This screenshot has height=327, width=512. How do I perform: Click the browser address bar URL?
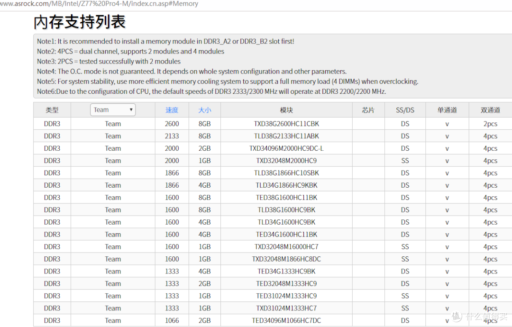[99, 4]
